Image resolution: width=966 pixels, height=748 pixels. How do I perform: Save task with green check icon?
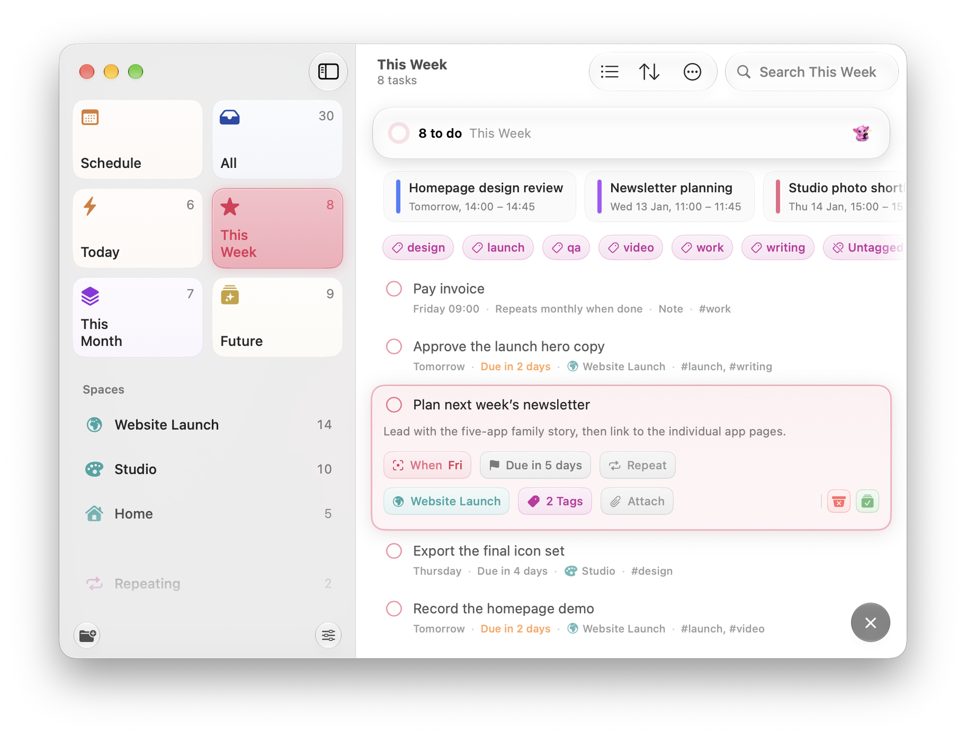[867, 501]
